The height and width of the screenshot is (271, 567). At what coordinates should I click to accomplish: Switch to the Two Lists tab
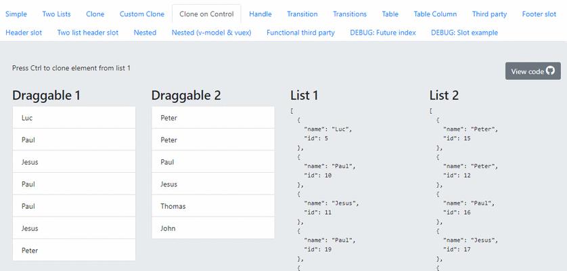point(56,14)
